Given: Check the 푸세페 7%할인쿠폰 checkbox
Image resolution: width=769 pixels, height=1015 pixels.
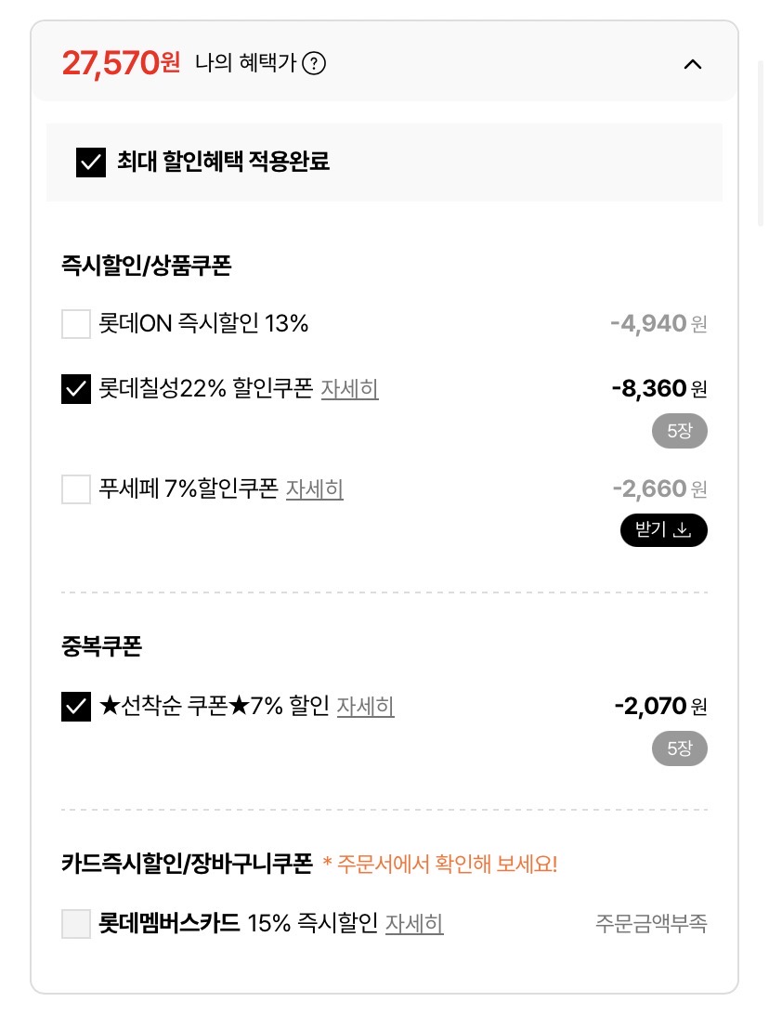Looking at the screenshot, I should [76, 488].
